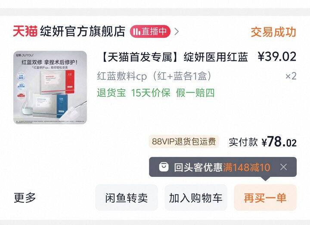This screenshot has height=225, width=310.
Task: Open the 回头客优惠 满148减10 coupon
Action: 222,167
